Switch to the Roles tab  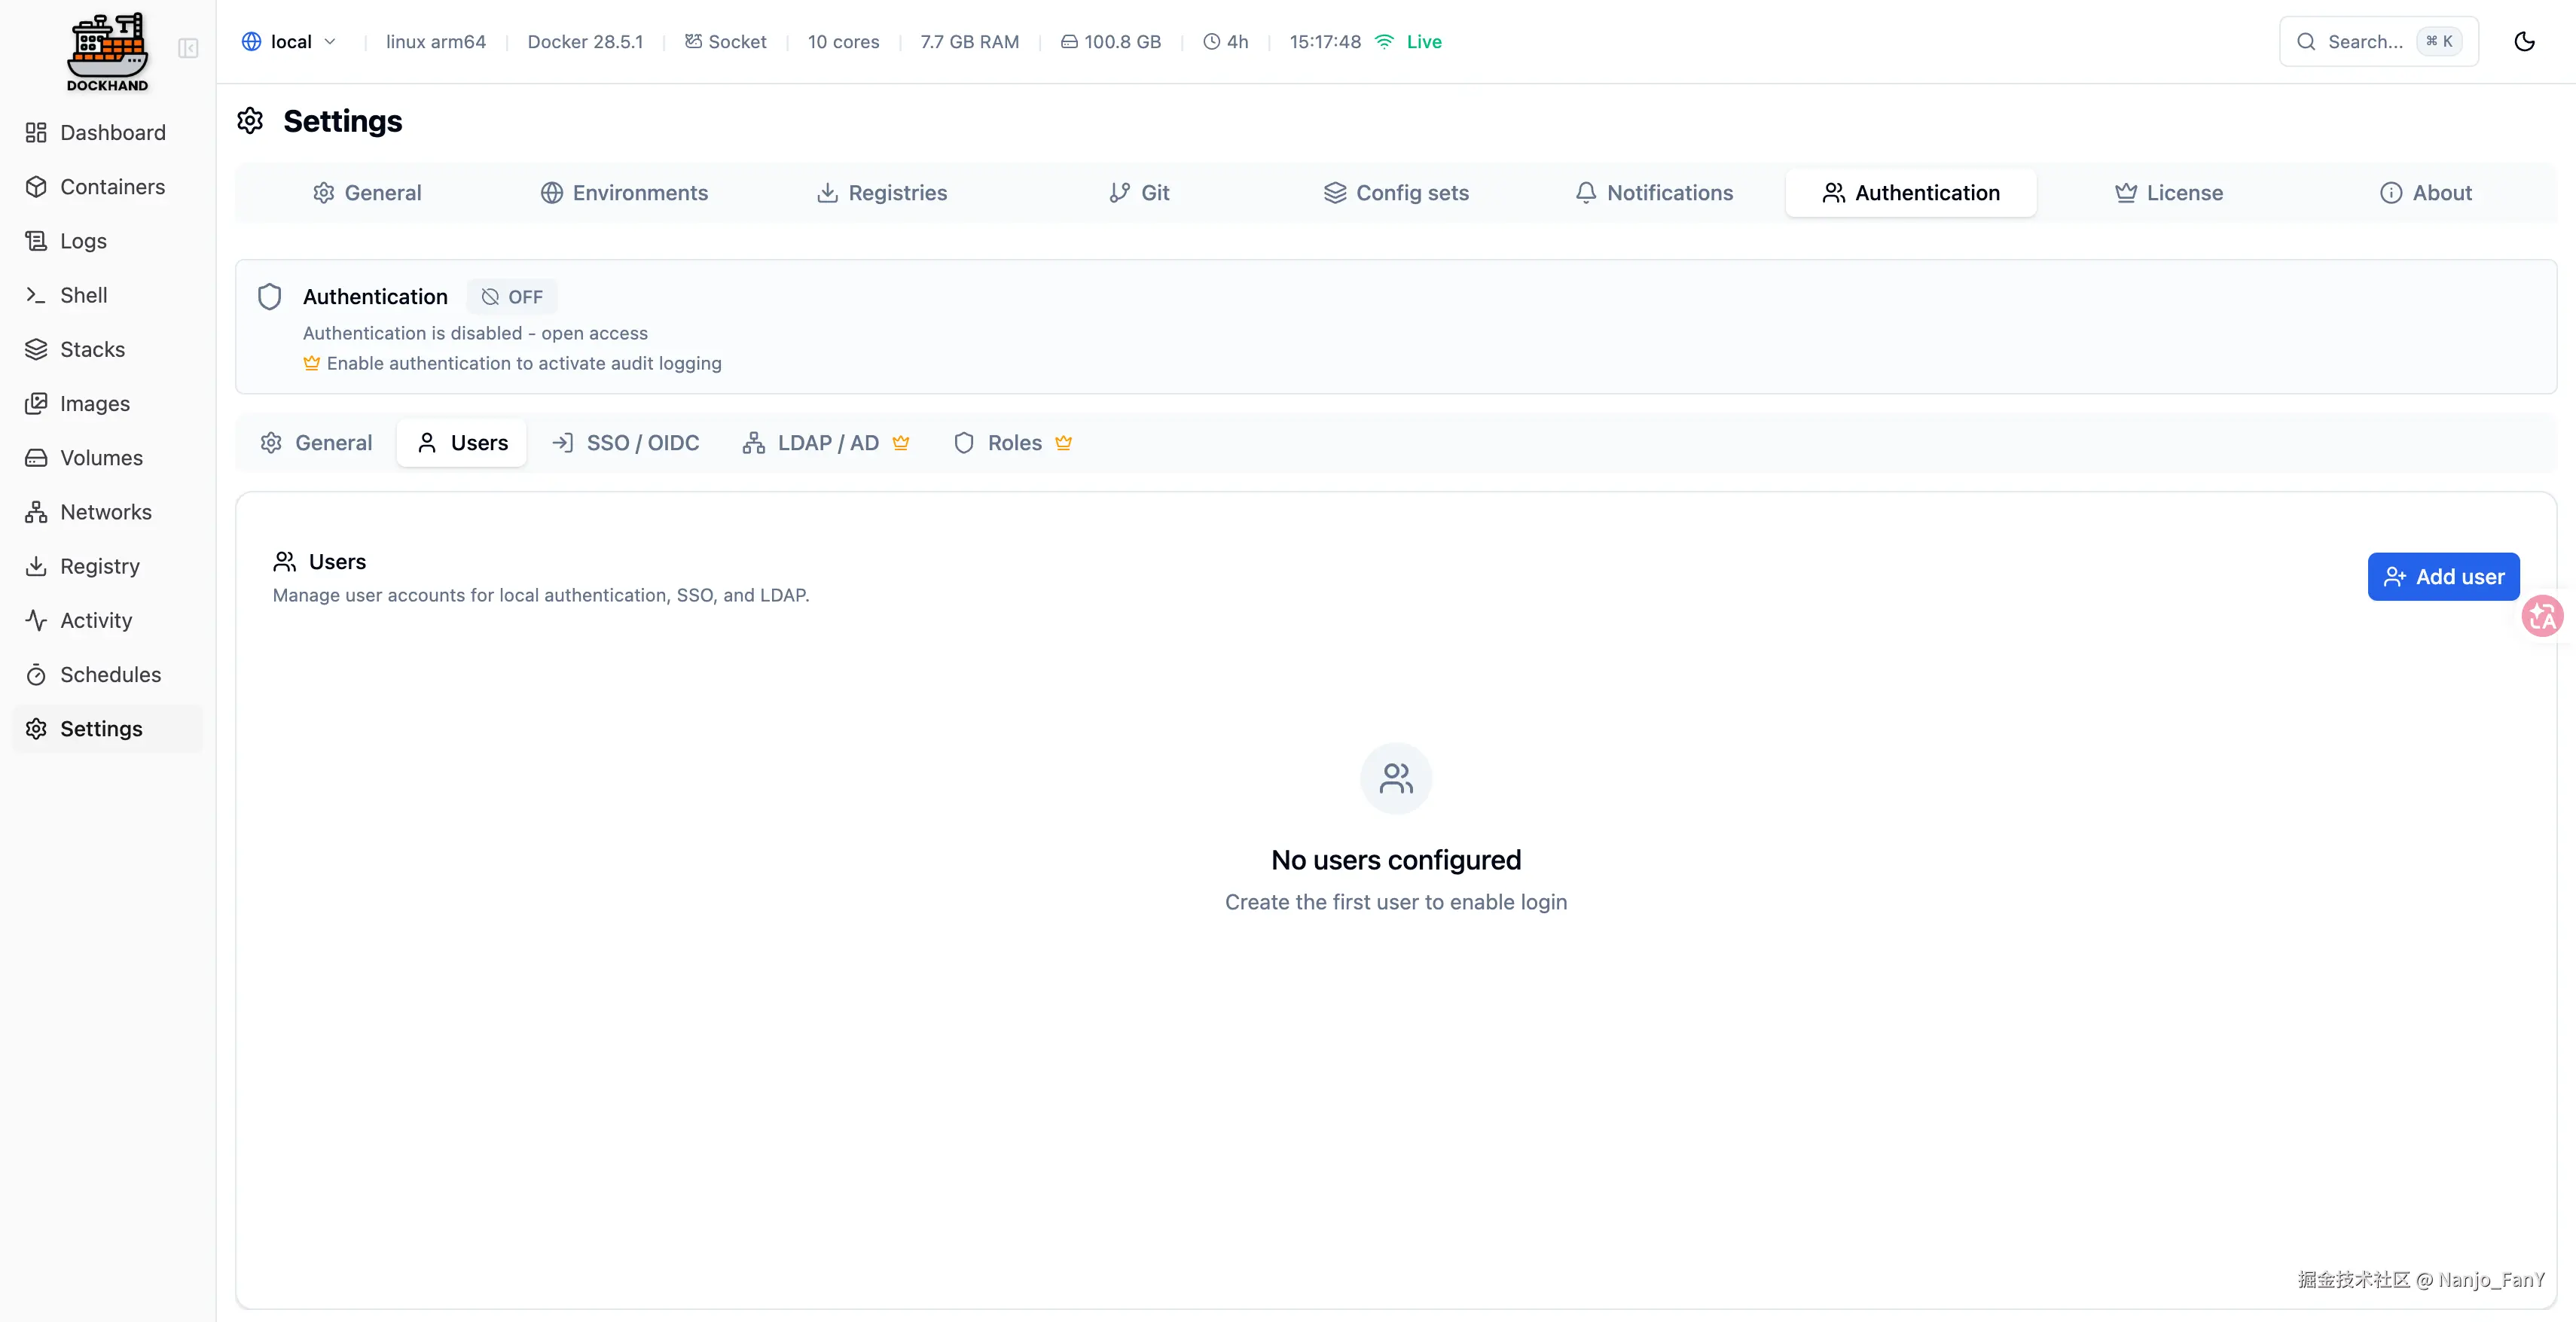(x=1012, y=443)
